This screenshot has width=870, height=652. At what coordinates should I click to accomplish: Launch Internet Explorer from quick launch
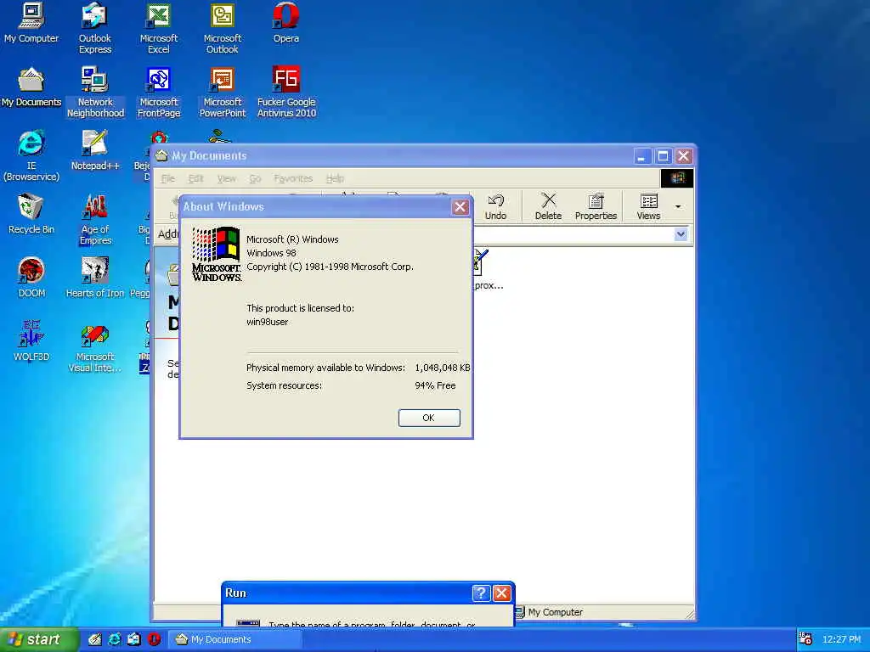[x=115, y=639]
